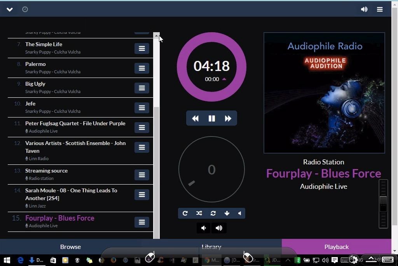Click the circular volume knob showing 0

(211, 169)
